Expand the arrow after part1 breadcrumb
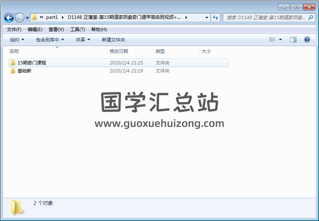The image size is (319, 221). point(62,18)
